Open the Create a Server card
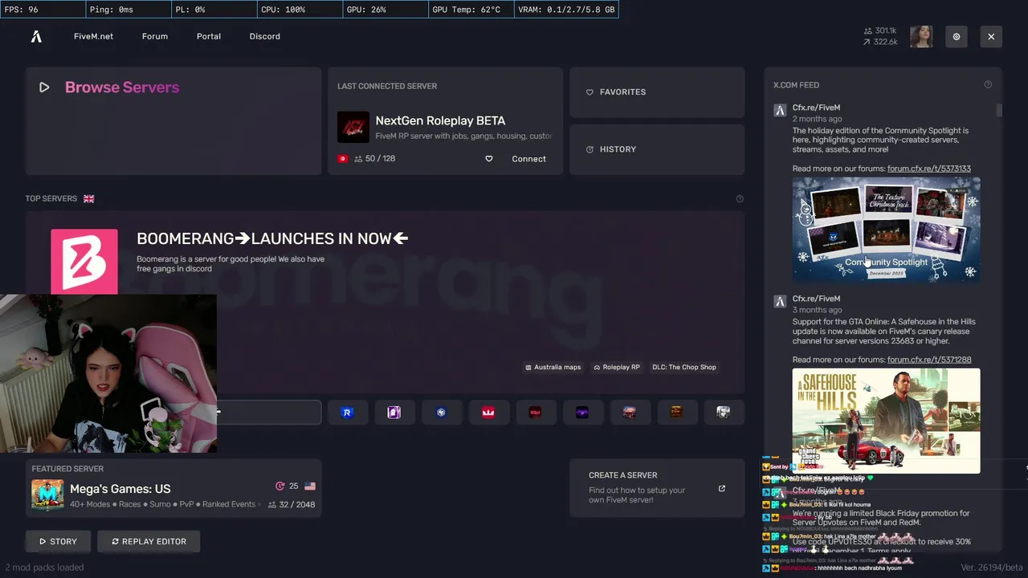Viewport: 1028px width, 578px height. [657, 488]
